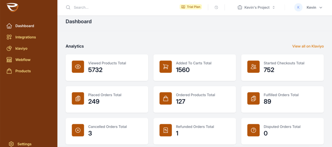Screen dimensions: 332x147
Task: Select the Started Checkouts Total label
Action: pyautogui.click(x=284, y=63)
